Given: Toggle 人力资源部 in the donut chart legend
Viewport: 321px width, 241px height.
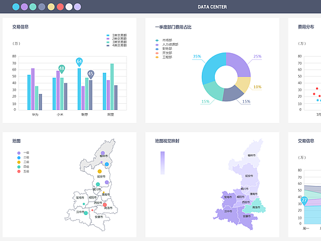Looking at the screenshot, I should pyautogui.click(x=167, y=44).
